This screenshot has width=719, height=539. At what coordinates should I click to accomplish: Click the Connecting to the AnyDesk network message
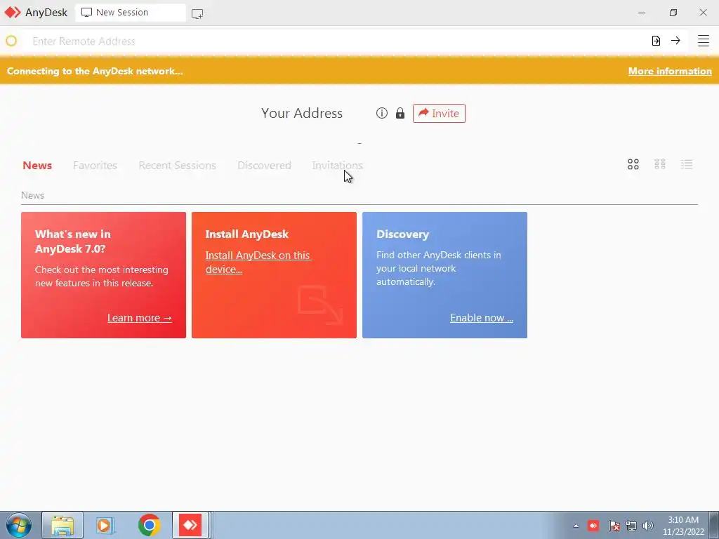(x=95, y=71)
